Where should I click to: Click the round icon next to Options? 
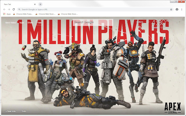pyautogui.click(x=147, y=21)
